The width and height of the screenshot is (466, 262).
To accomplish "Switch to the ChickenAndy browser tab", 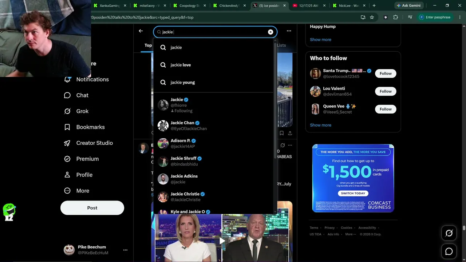I will click(229, 5).
